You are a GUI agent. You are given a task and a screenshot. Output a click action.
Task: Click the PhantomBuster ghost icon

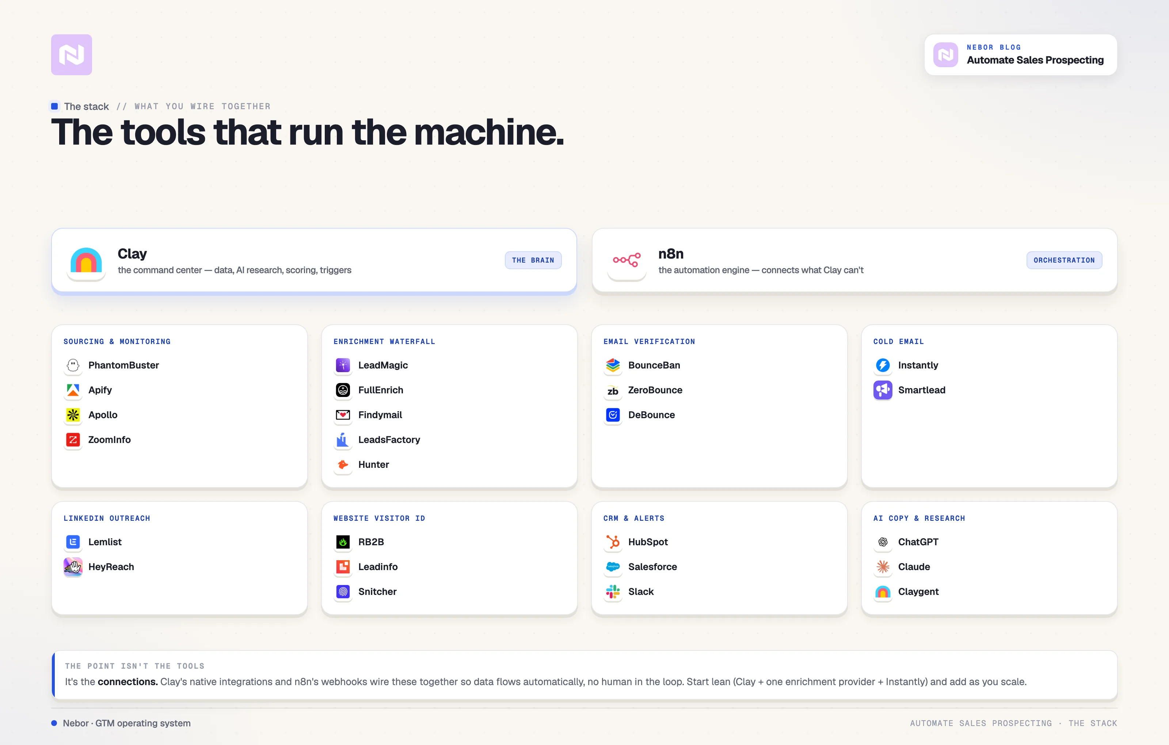pos(73,365)
